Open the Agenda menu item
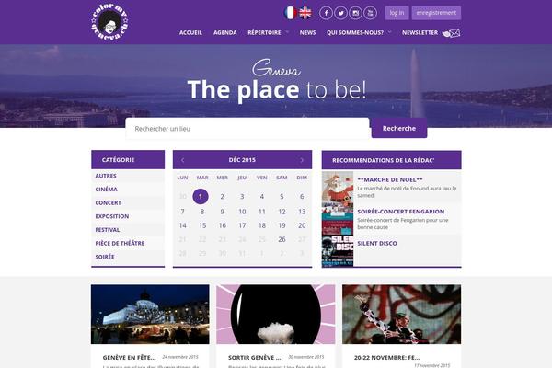 [x=225, y=32]
